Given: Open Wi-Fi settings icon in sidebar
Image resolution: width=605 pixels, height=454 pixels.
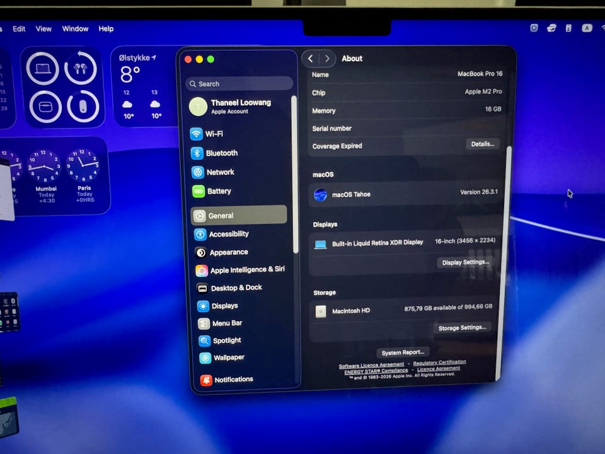Looking at the screenshot, I should coord(197,134).
